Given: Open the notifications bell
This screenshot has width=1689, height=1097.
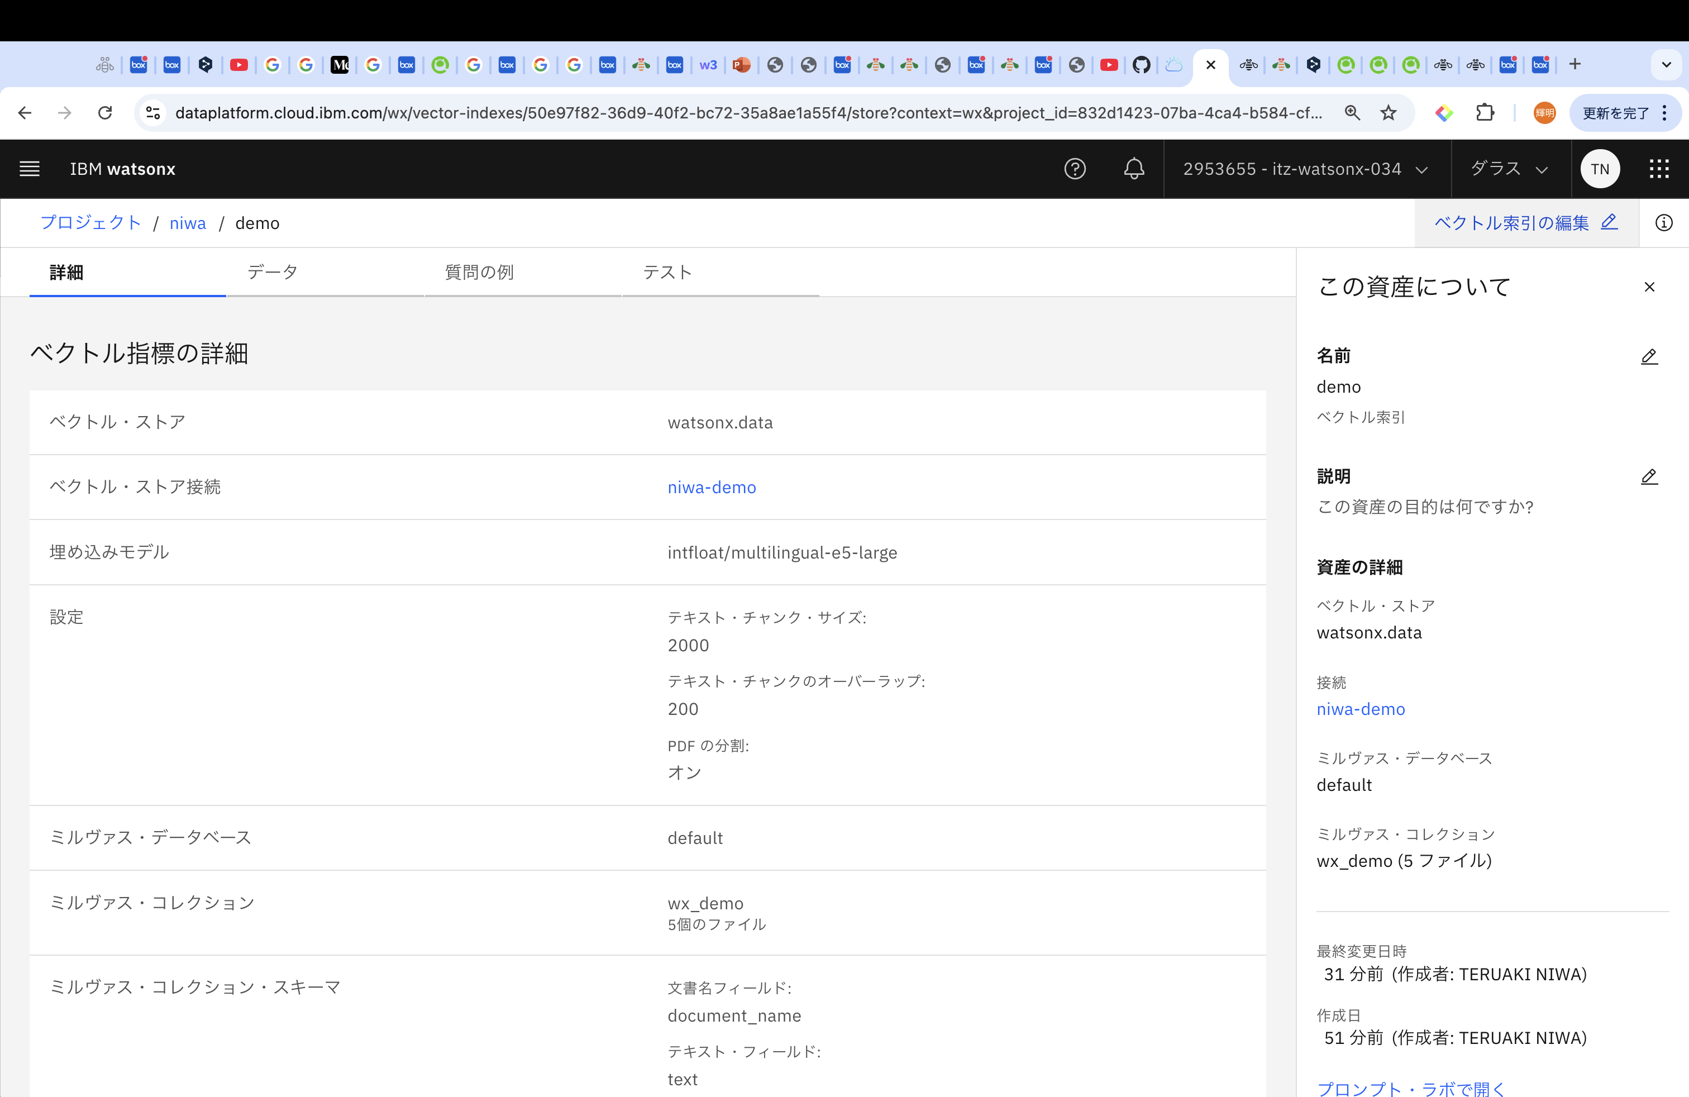Looking at the screenshot, I should 1133,169.
